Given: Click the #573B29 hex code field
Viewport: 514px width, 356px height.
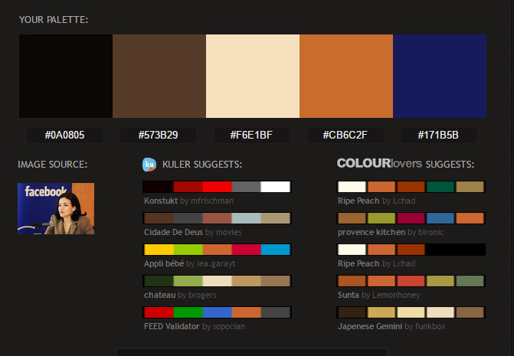Looking at the screenshot, I should click(x=159, y=135).
